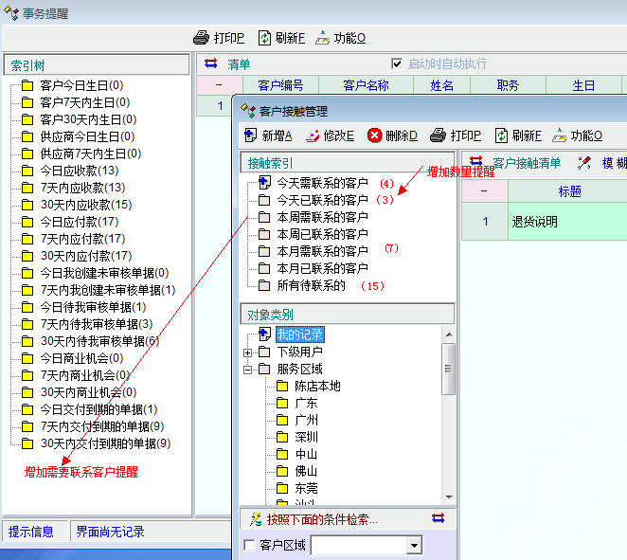Screen dimensions: 627x560
Task: Click swap arrows icon next to 清单
Action: 211,63
